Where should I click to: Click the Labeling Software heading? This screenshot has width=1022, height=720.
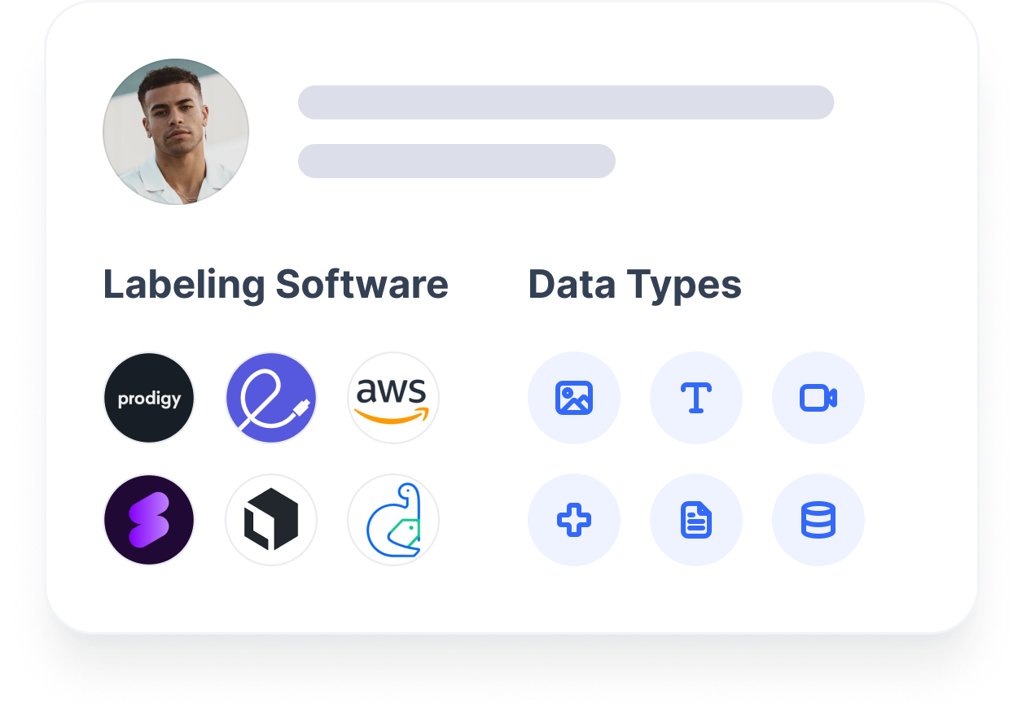pyautogui.click(x=275, y=285)
